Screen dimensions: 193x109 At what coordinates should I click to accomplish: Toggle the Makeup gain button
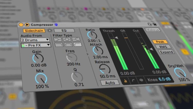pyautogui.click(x=153, y=30)
